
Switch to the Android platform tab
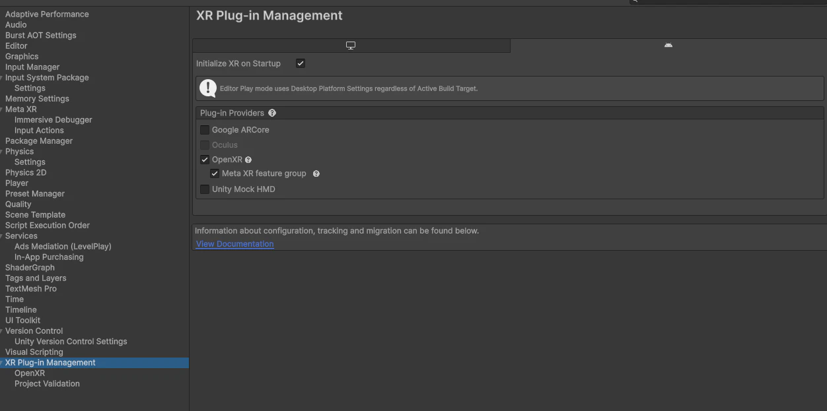668,46
